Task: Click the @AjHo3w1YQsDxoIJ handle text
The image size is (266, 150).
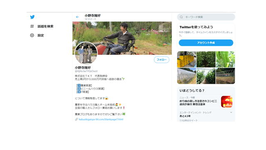Action: 86,71
